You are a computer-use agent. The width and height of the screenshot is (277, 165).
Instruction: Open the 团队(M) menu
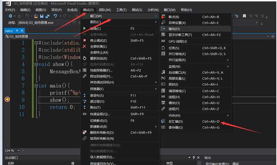[x=105, y=10]
